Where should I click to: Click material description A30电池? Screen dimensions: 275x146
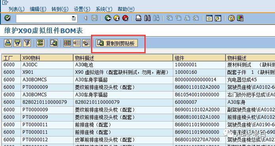tap(84, 65)
